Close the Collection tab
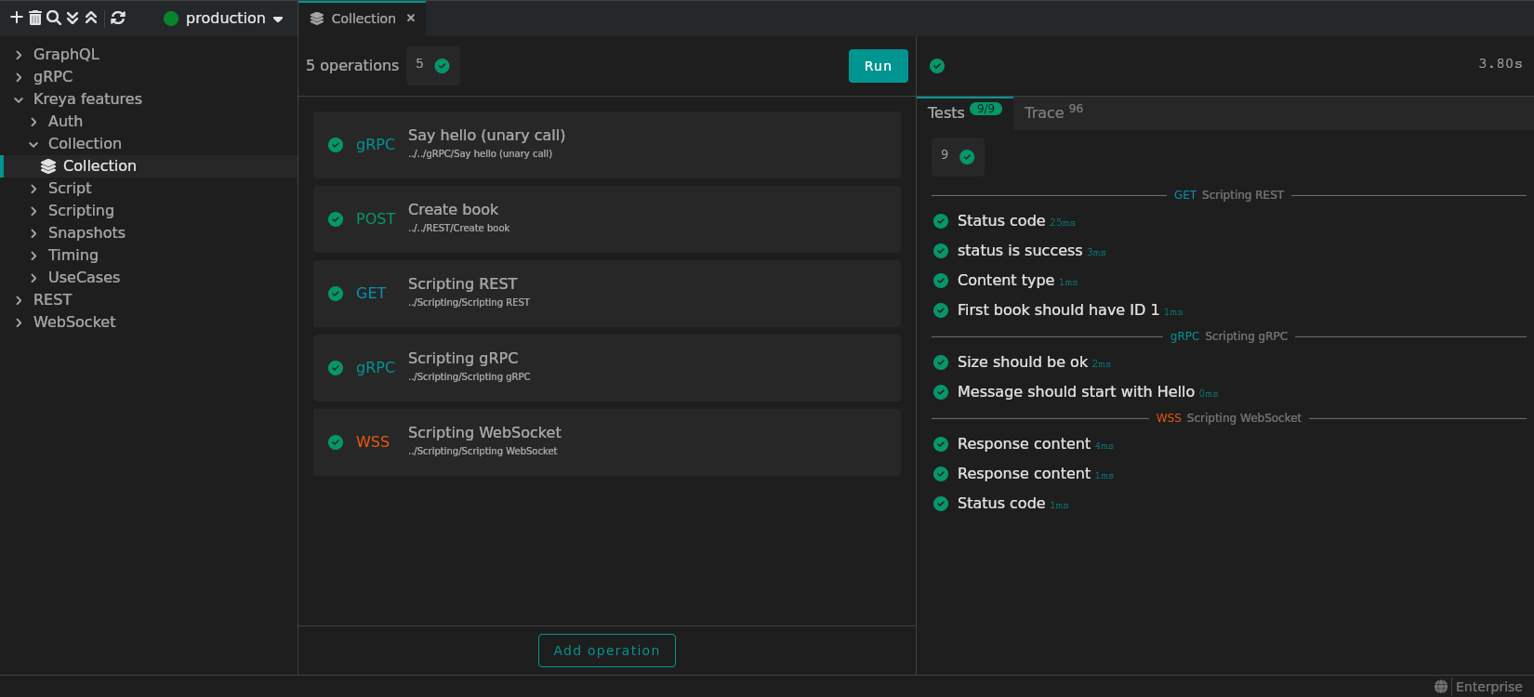 pyautogui.click(x=411, y=19)
